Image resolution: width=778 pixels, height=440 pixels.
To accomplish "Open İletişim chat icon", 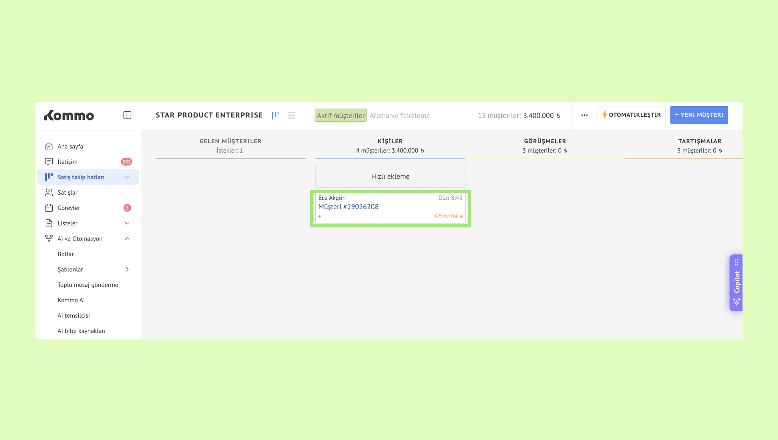I will coord(49,162).
